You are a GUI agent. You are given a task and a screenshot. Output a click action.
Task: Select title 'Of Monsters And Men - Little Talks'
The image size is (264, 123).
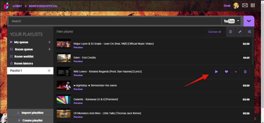point(107,113)
